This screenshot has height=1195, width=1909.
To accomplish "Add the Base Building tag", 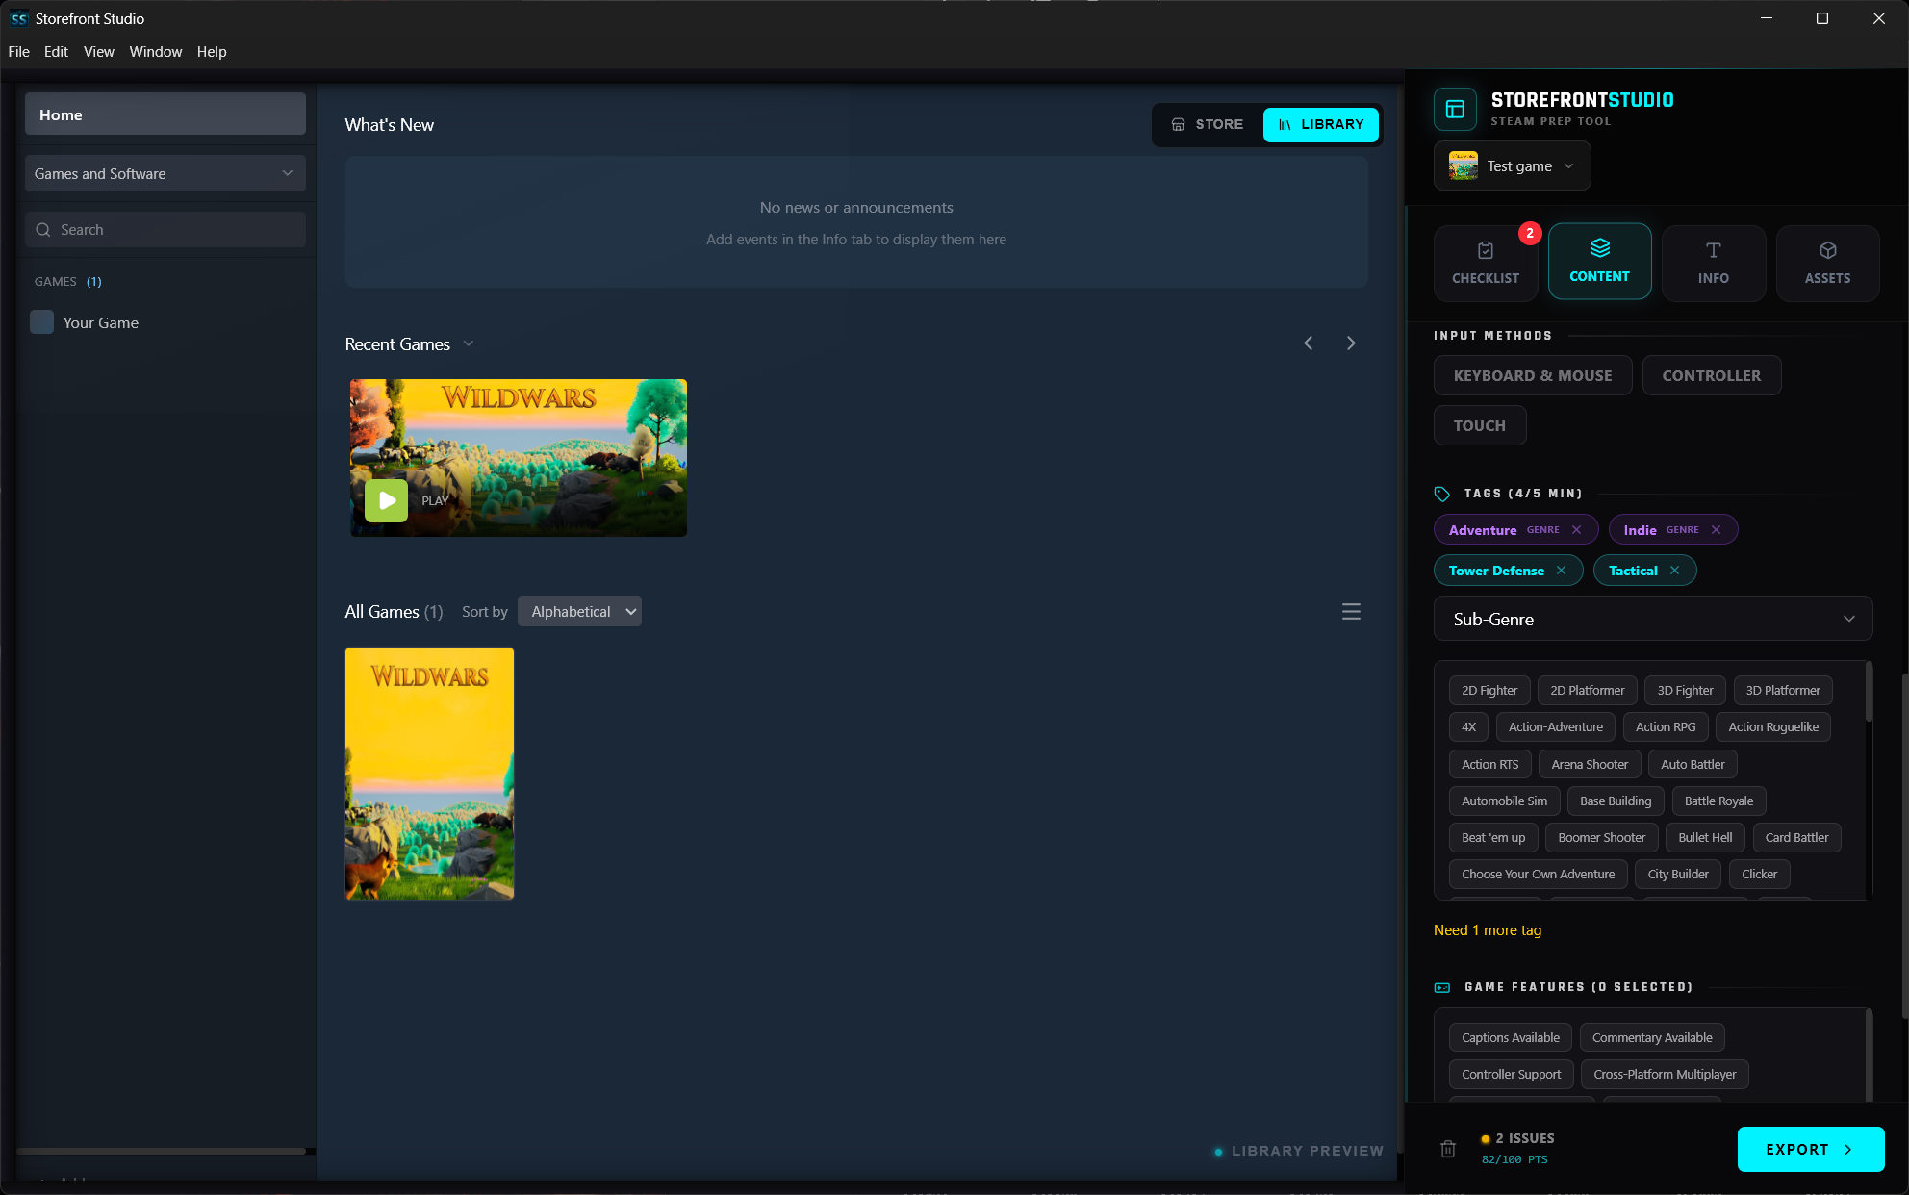I will pos(1615,801).
